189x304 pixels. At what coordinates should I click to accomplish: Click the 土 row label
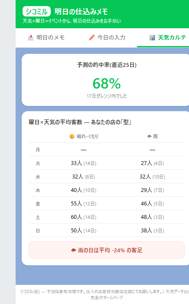point(38,217)
